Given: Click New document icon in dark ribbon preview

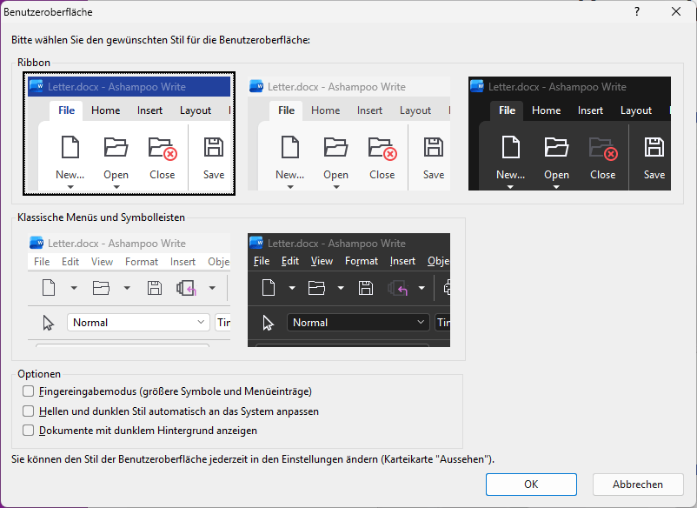Looking at the screenshot, I should (x=511, y=147).
